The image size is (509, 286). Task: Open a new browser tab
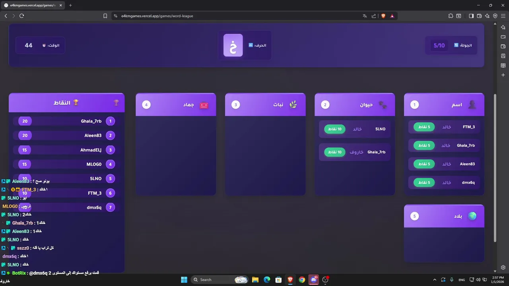70,5
